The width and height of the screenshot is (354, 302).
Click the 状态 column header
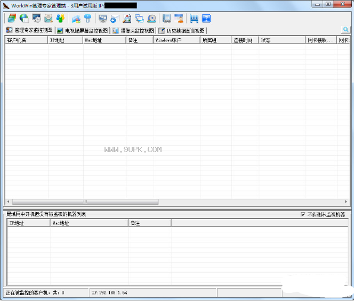[x=282, y=40]
